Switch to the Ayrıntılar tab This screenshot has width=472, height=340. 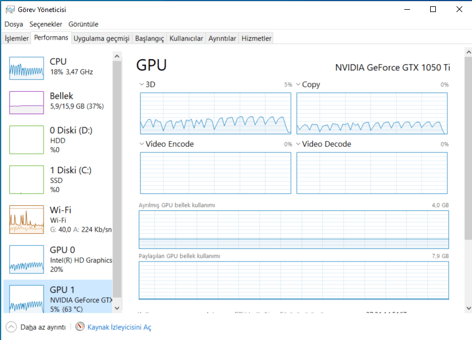[x=222, y=38]
